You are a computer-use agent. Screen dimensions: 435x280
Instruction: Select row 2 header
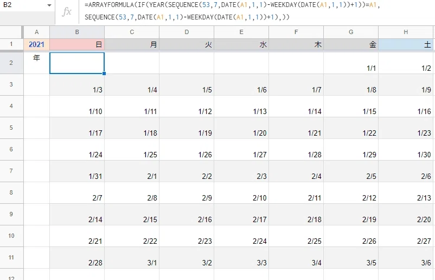[x=11, y=63]
